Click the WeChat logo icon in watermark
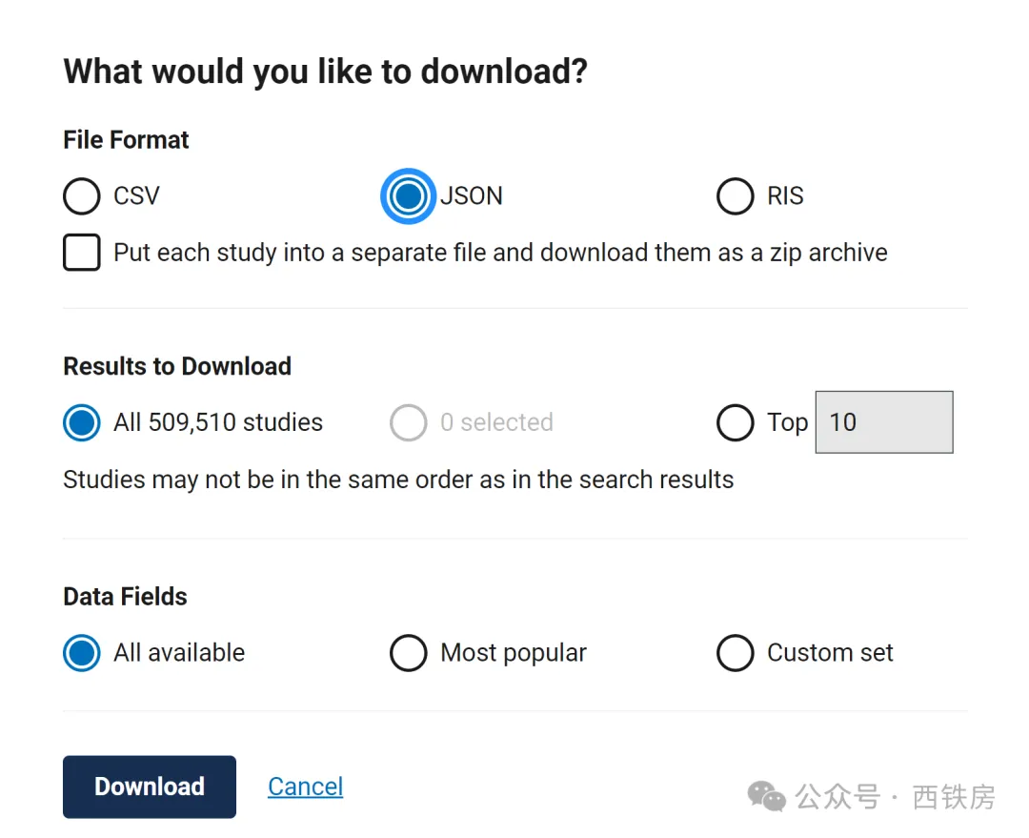This screenshot has height=838, width=1029. (x=766, y=796)
